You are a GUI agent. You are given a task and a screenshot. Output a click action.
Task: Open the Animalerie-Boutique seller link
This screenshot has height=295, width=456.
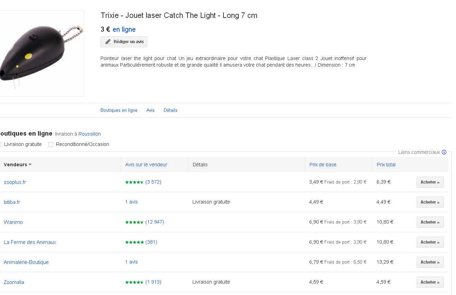(26, 262)
